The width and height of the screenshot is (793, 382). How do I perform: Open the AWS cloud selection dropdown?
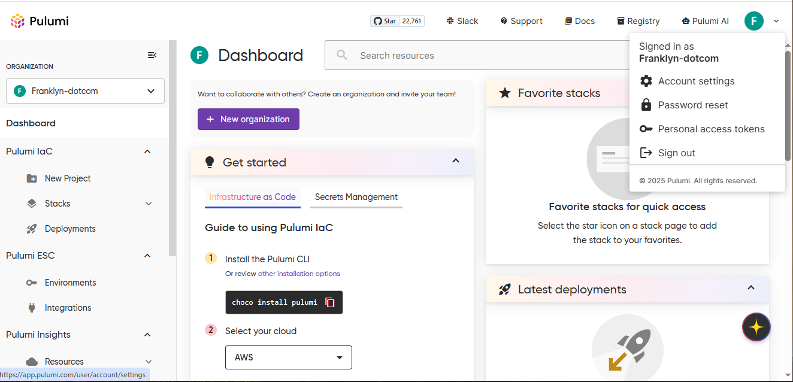pyautogui.click(x=289, y=357)
